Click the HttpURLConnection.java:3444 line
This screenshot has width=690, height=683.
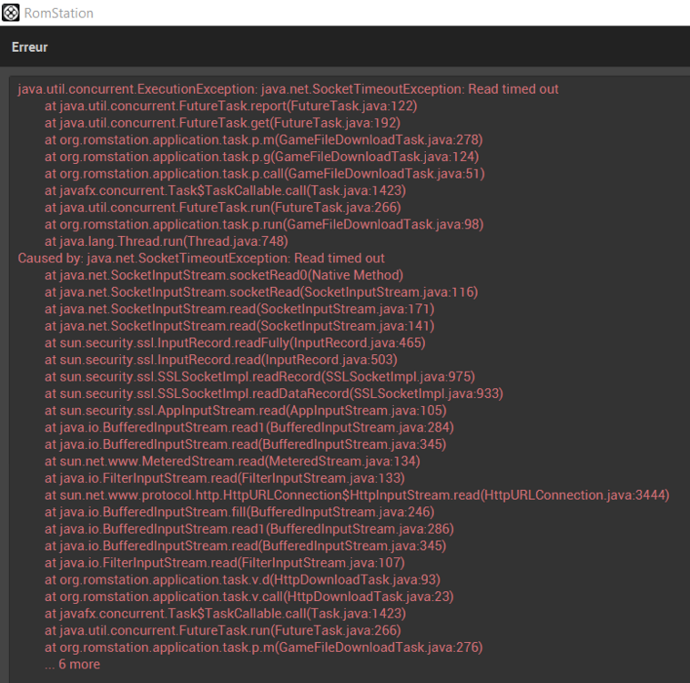point(357,495)
